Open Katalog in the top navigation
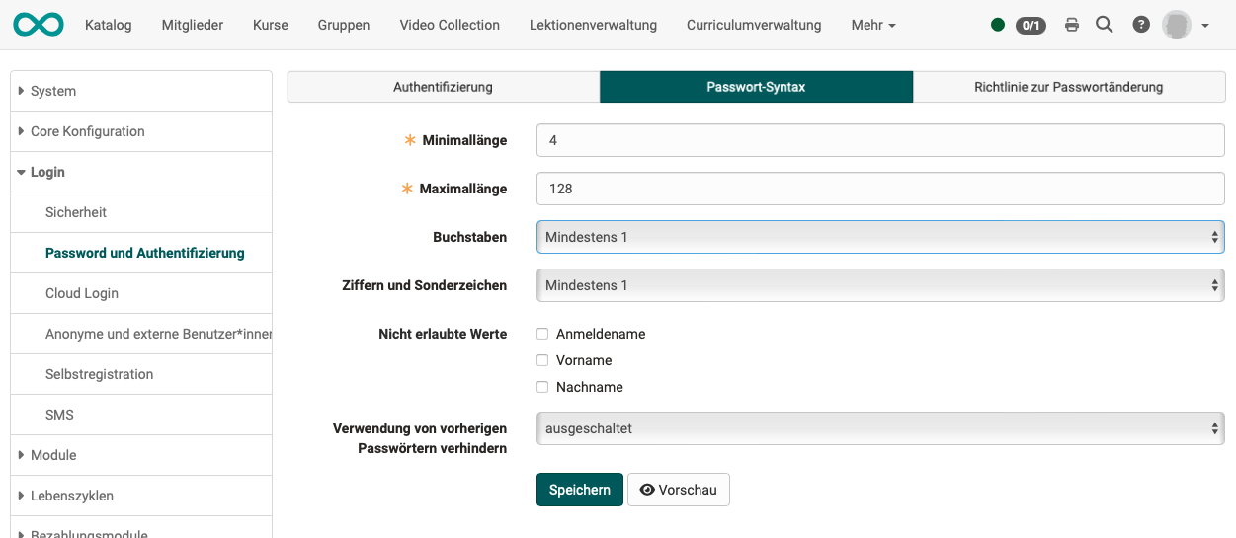Image resolution: width=1236 pixels, height=538 pixels. click(x=109, y=25)
